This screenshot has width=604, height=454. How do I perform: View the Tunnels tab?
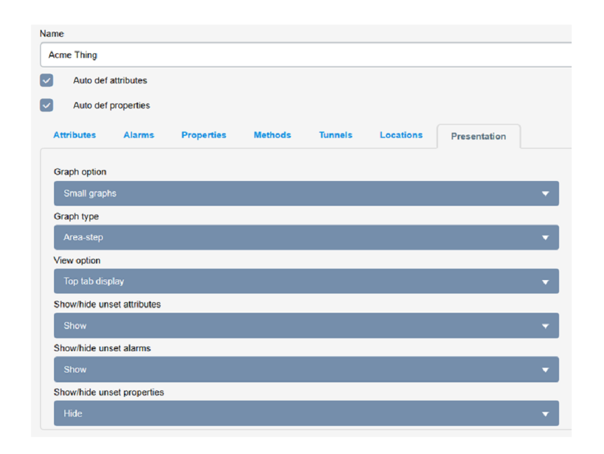[336, 135]
